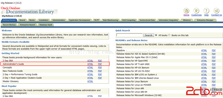Open PDF for Administrator's Guide
The height and width of the screenshot is (98, 223).
click(100, 64)
